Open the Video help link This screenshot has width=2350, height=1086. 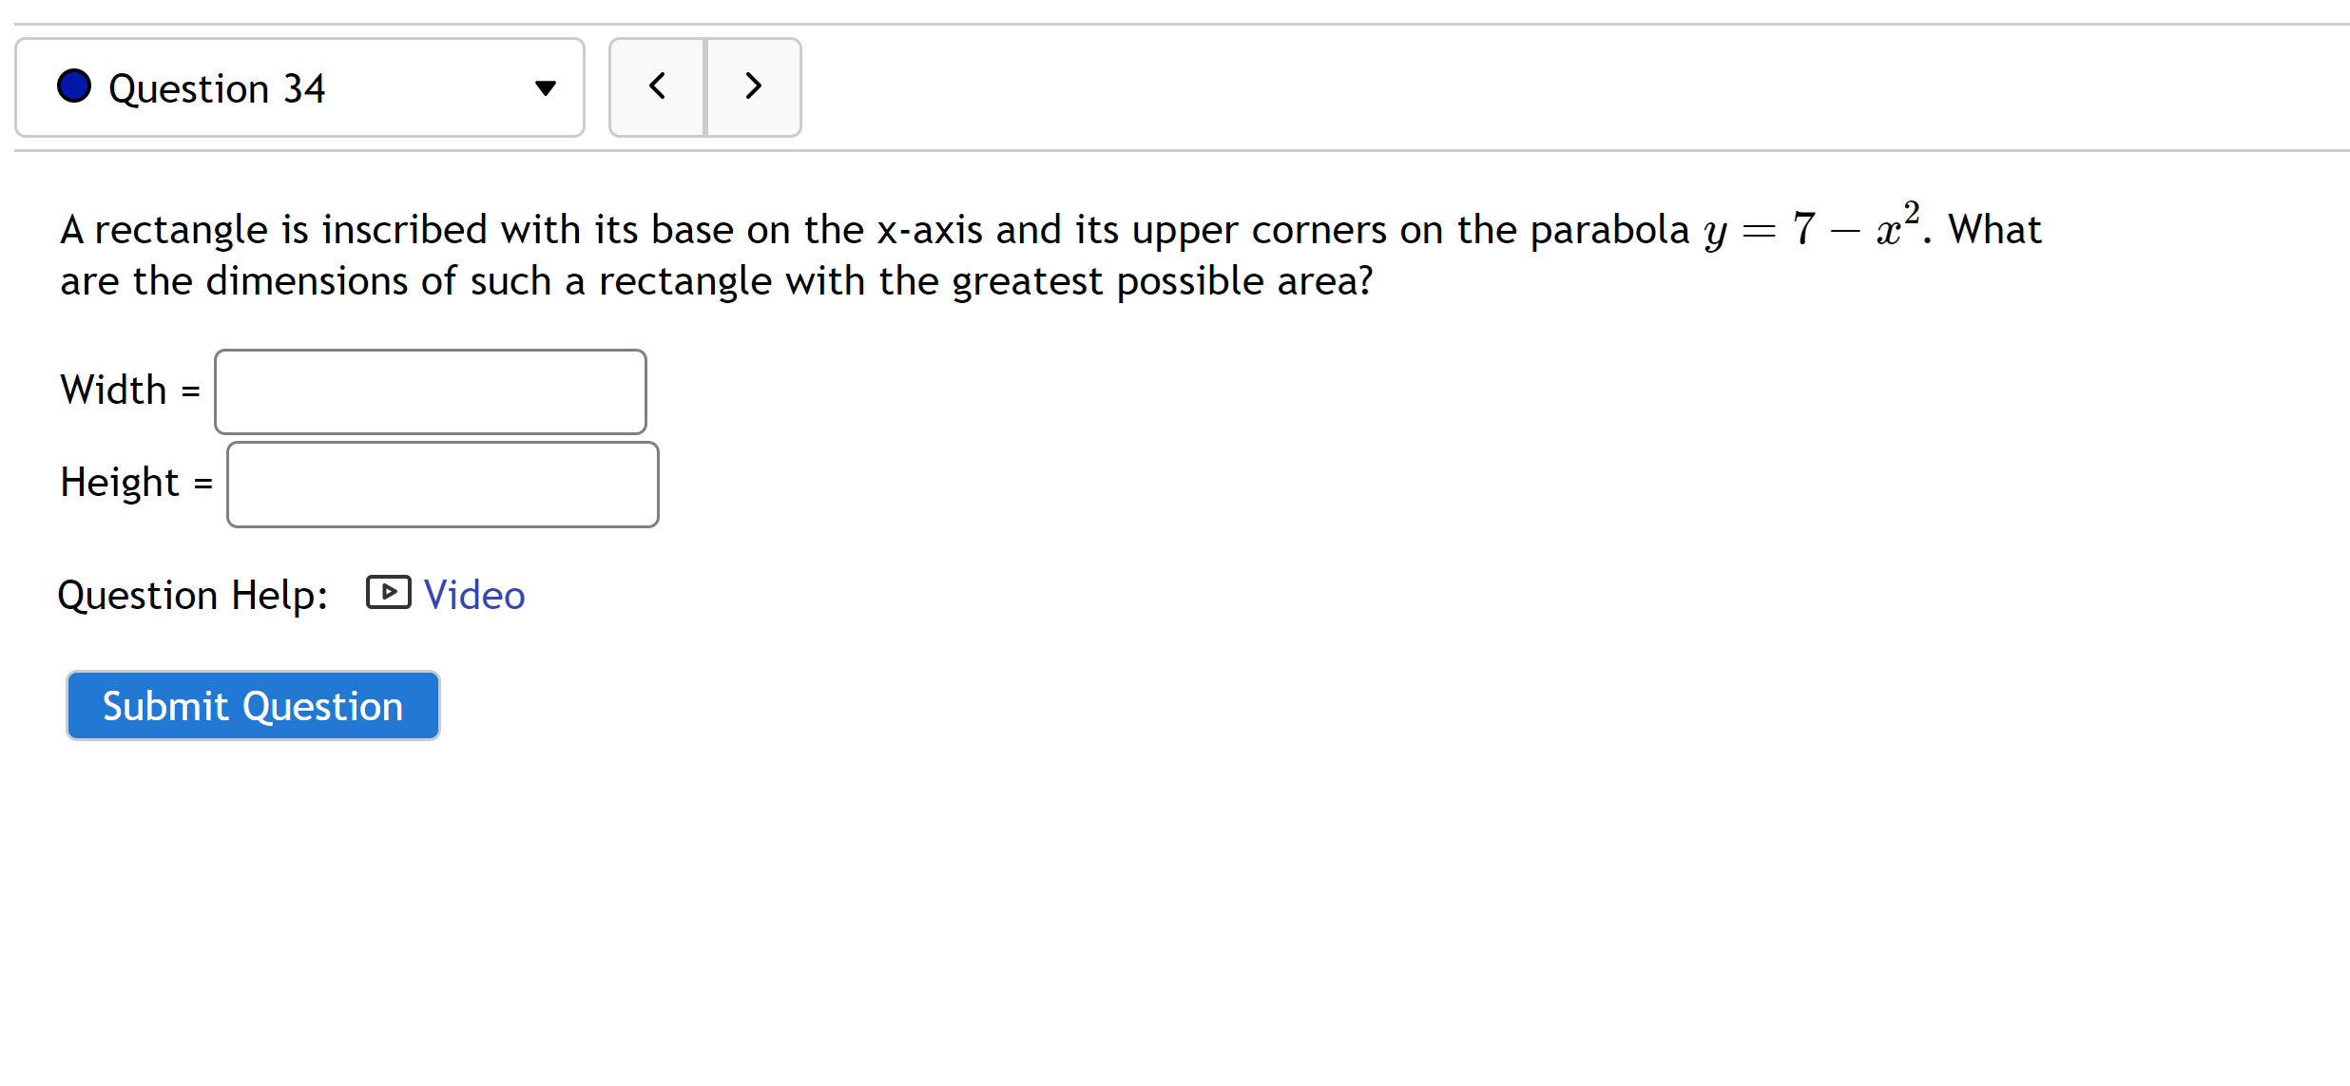coord(474,594)
